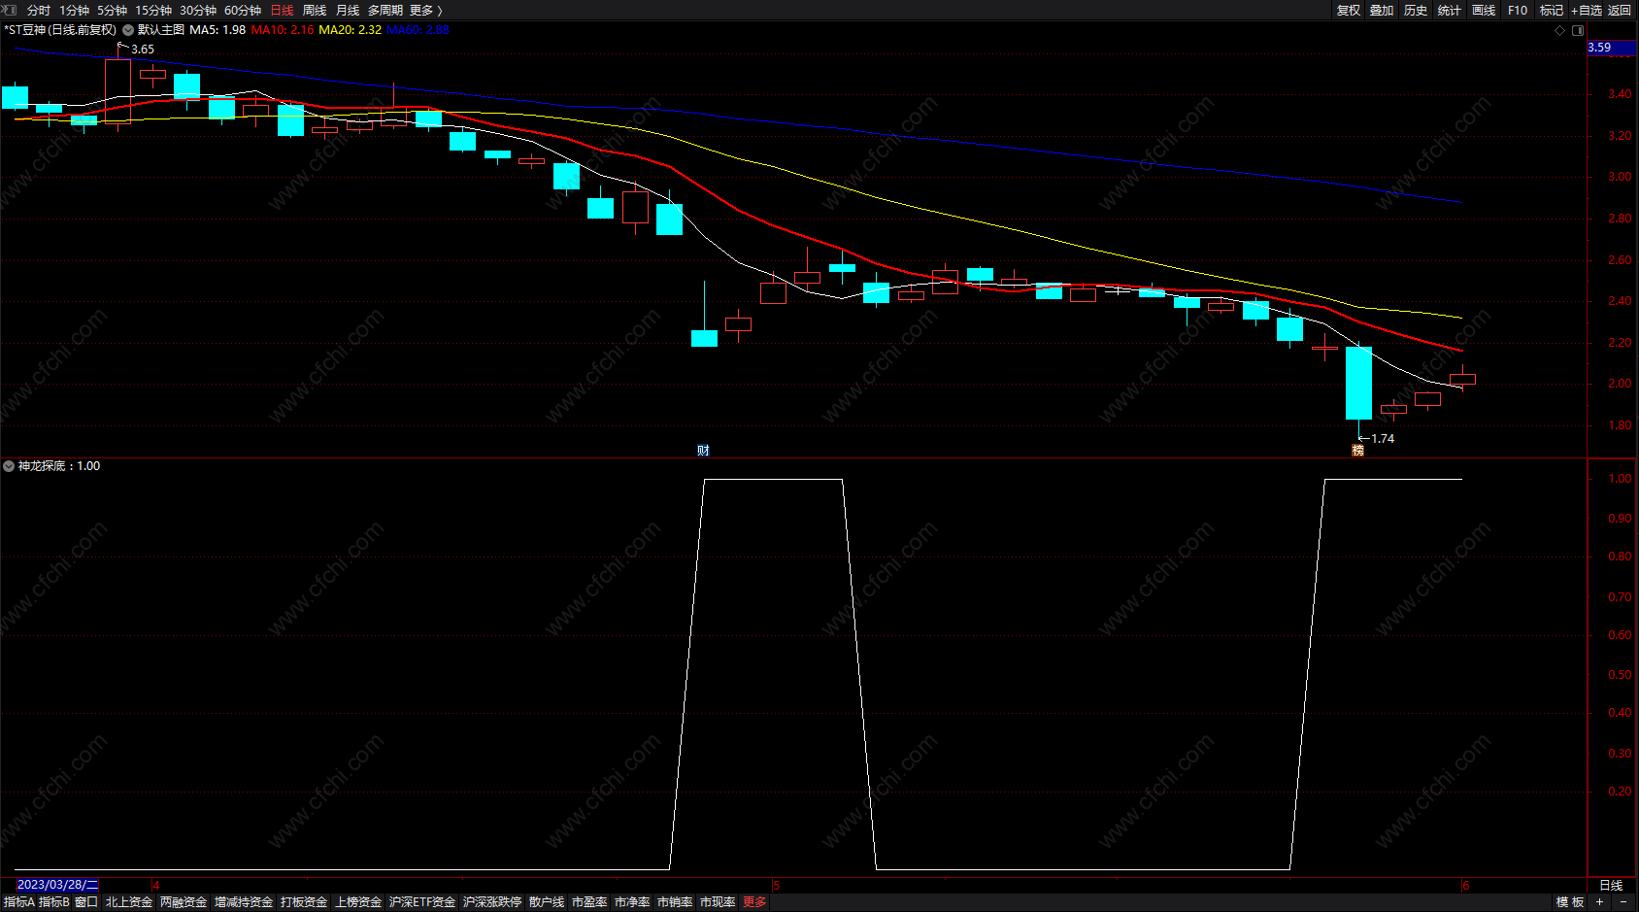The height and width of the screenshot is (912, 1639).
Task: Show 市销率 indicator
Action: tap(675, 902)
